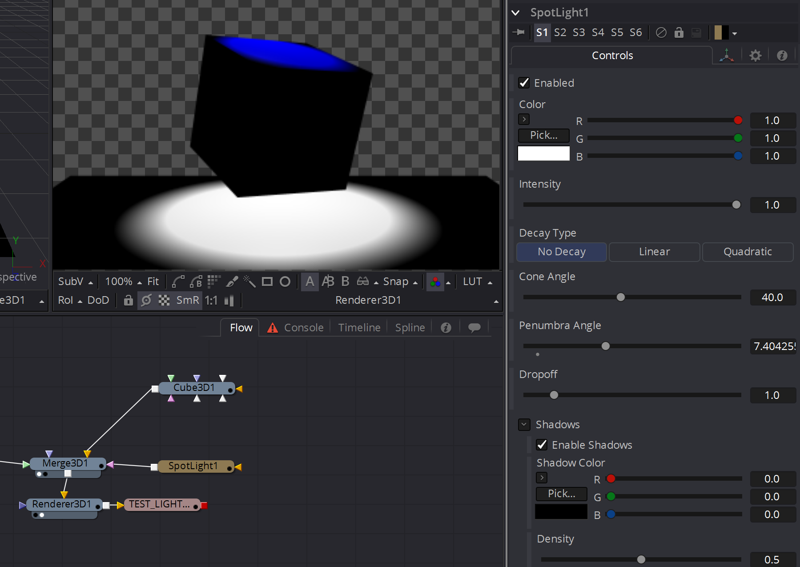Click the spiral icon next to the viewer lock
Viewport: 800px width, 567px height.
tap(146, 300)
